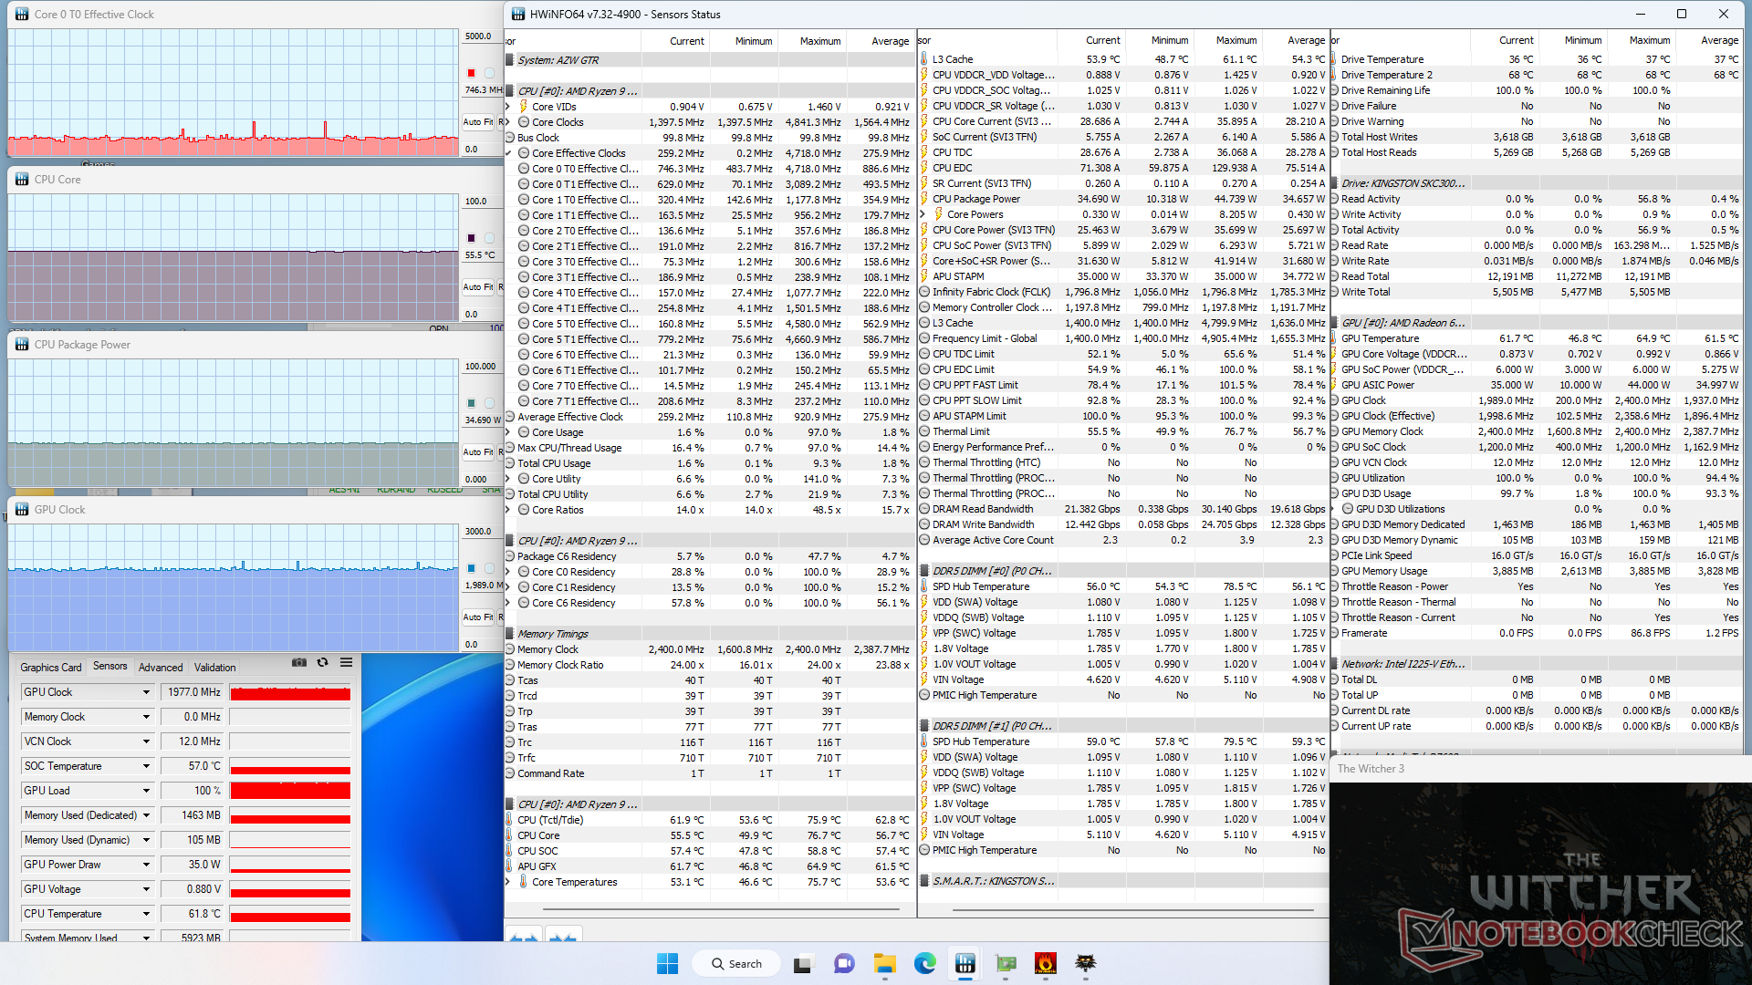
Task: Expand the Core VIDs row
Action: 509,107
